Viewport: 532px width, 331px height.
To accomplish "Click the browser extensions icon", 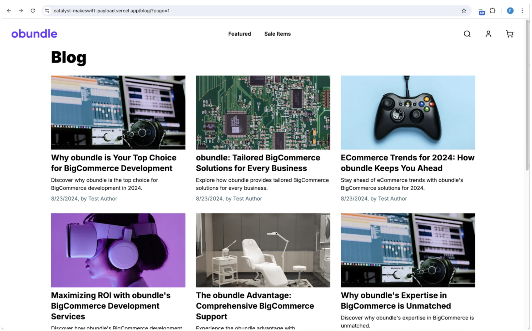I will point(493,11).
